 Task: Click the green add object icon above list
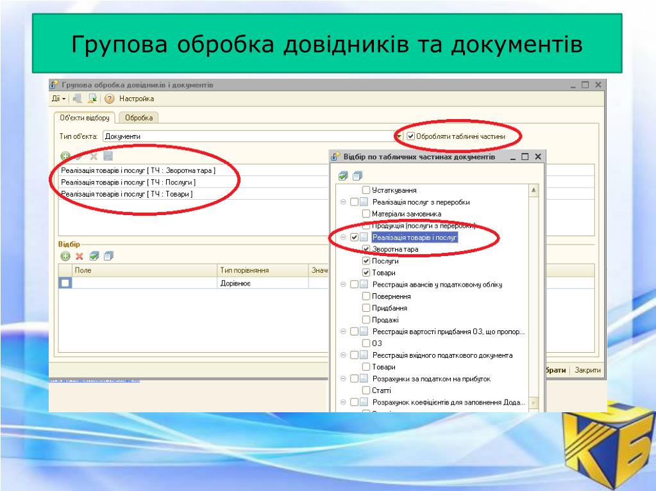click(65, 156)
